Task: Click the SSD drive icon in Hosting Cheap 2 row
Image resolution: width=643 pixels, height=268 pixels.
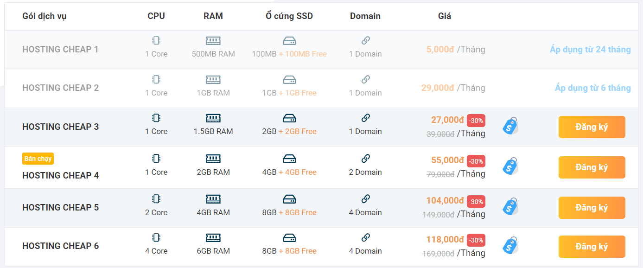Action: click(289, 79)
